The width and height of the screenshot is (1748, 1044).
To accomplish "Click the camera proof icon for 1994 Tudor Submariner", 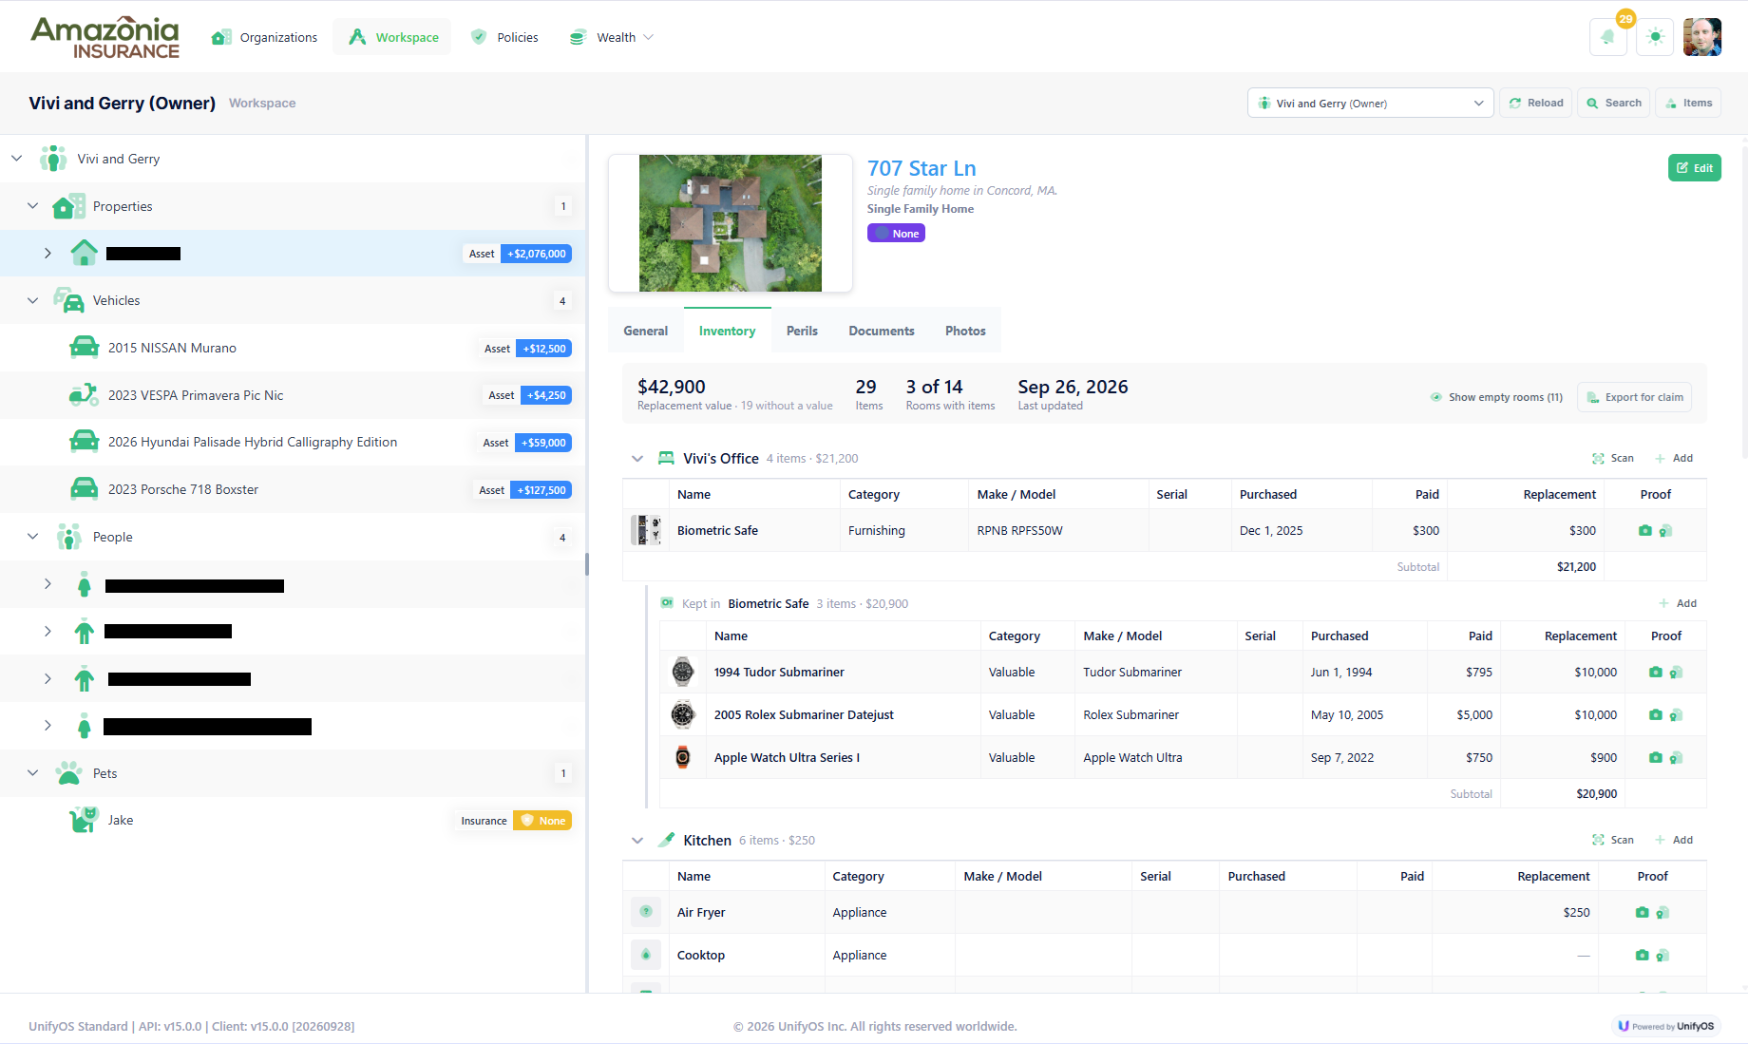I will click(1656, 673).
